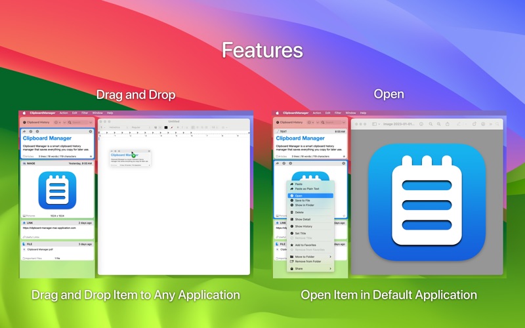Click share icon in Preview toolbar
The width and height of the screenshot is (525, 328).
(448, 124)
